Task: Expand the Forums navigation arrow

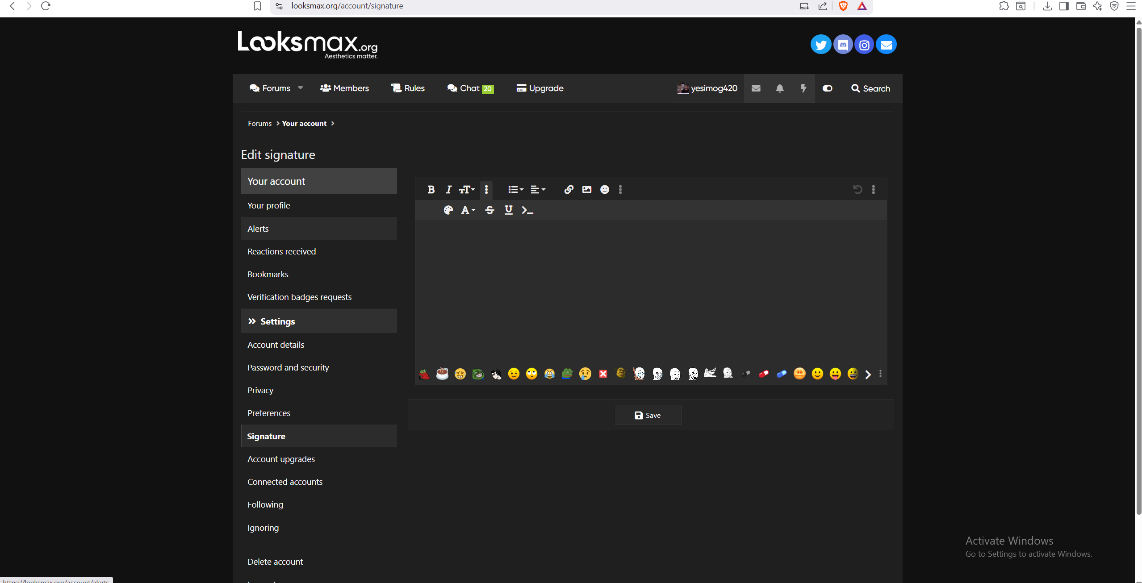Action: click(301, 88)
